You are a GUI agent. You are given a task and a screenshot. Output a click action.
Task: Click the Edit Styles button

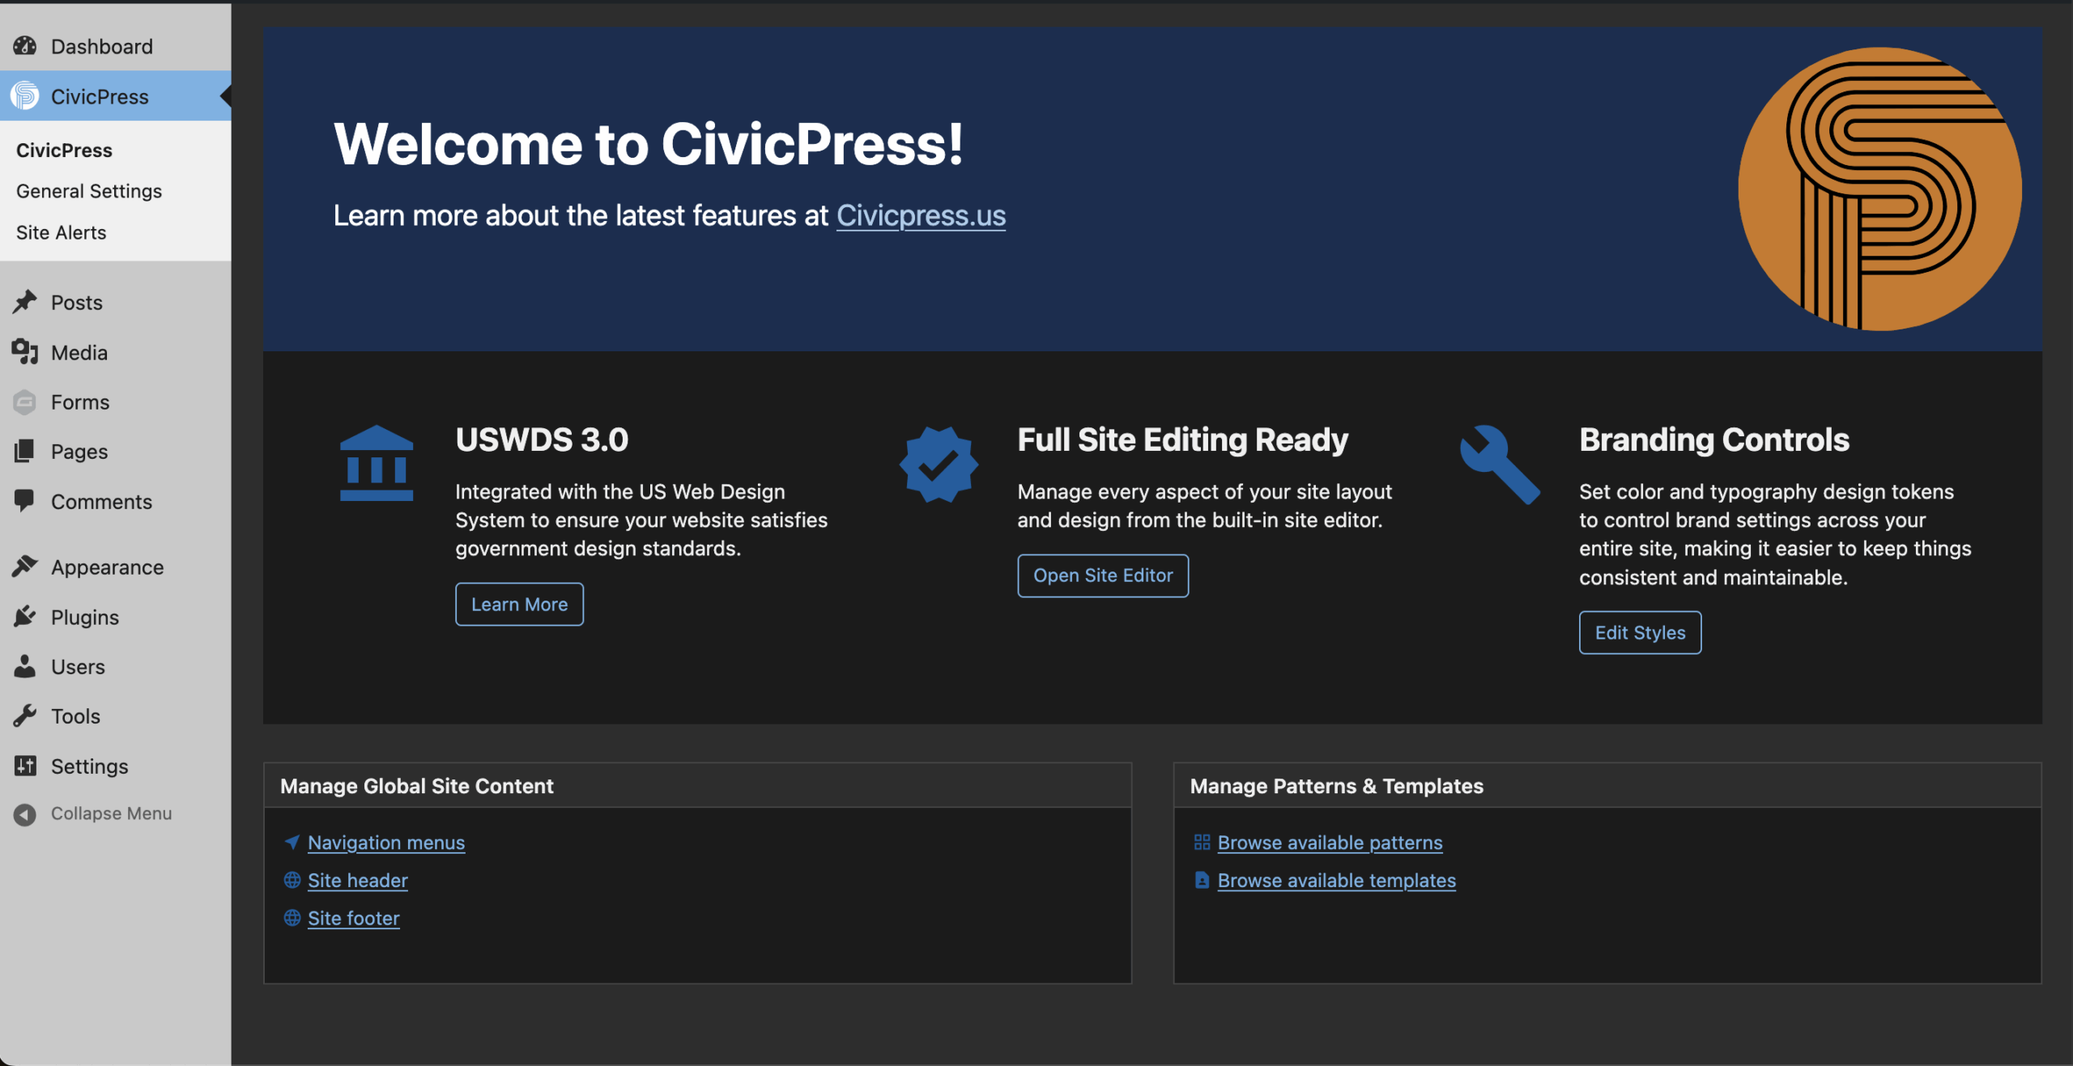[1640, 632]
